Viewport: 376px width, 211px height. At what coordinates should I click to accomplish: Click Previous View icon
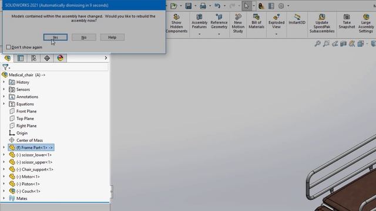335,43
